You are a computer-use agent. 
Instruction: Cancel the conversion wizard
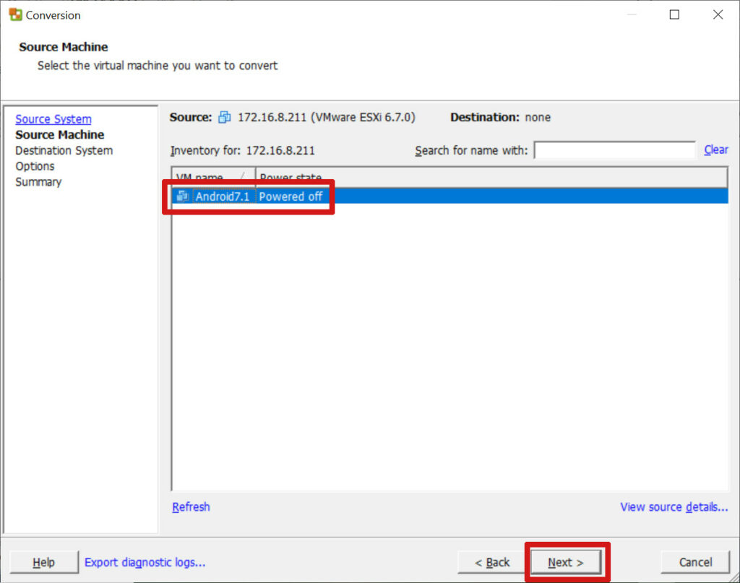tap(695, 562)
